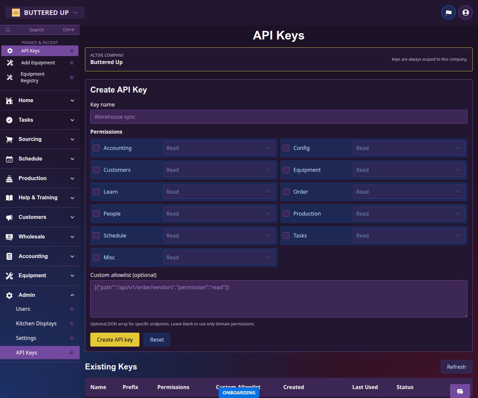Collapse the Admin section chevron
The image size is (478, 398).
[72, 295]
